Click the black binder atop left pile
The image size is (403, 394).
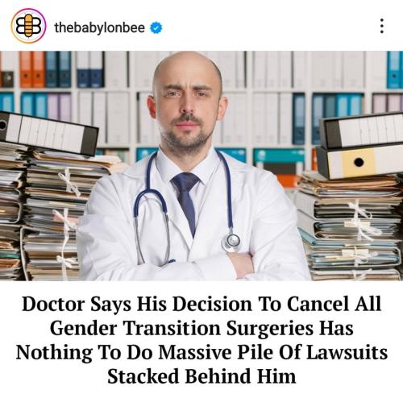pos(48,133)
